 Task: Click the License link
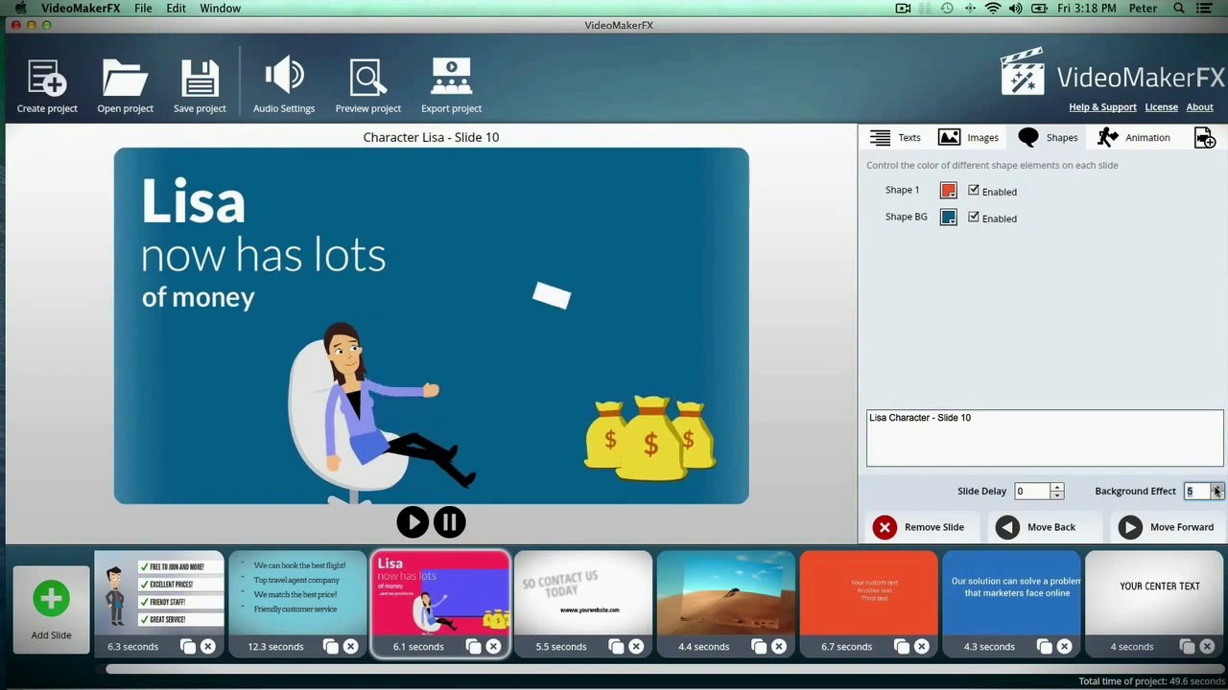(x=1162, y=107)
